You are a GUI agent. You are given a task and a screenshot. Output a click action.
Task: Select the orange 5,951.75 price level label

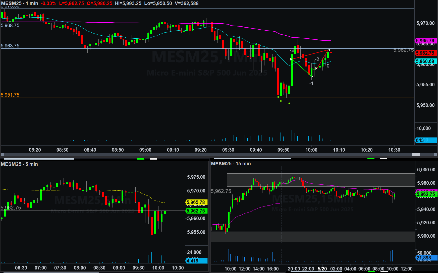[x=10, y=95]
